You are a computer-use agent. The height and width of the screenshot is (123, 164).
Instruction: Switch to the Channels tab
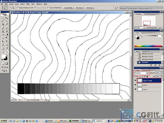(x=145, y=70)
